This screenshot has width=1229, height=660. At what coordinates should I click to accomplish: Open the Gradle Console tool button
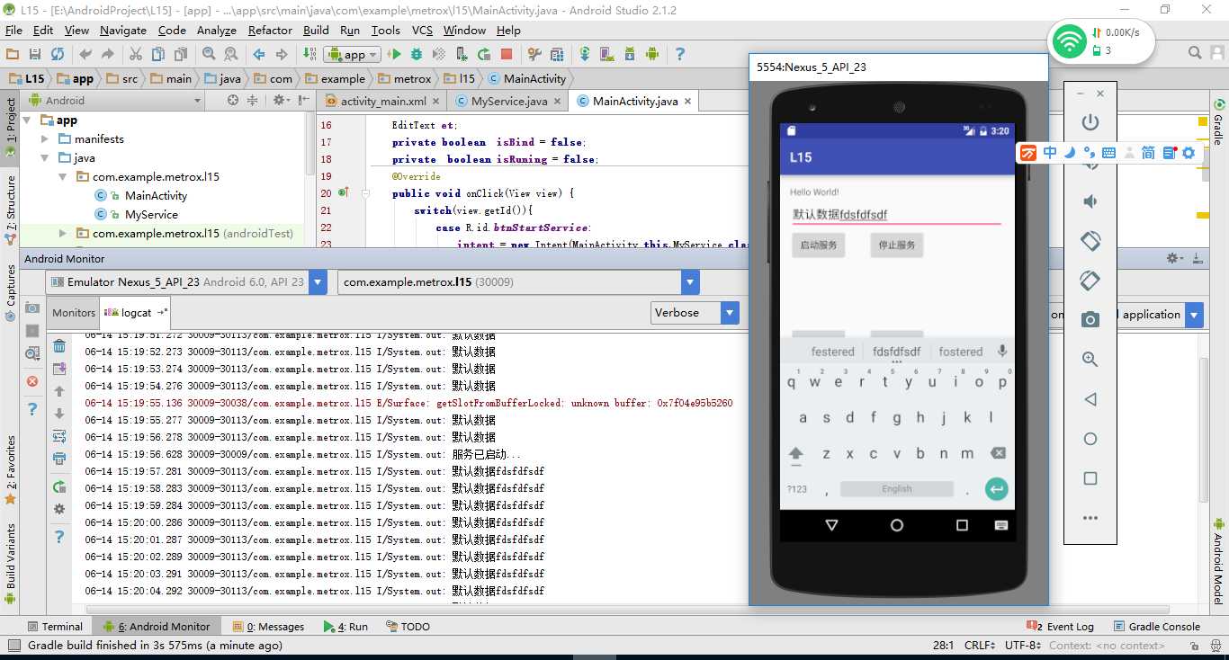pyautogui.click(x=1156, y=627)
